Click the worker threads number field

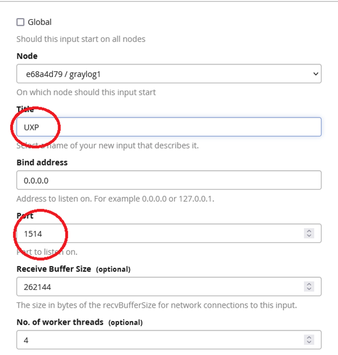point(160,340)
